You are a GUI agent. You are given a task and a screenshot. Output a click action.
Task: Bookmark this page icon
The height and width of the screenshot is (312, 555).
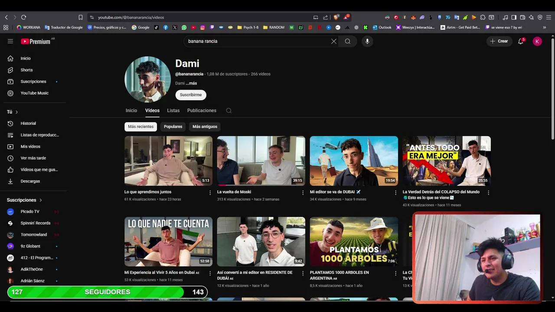(80, 17)
